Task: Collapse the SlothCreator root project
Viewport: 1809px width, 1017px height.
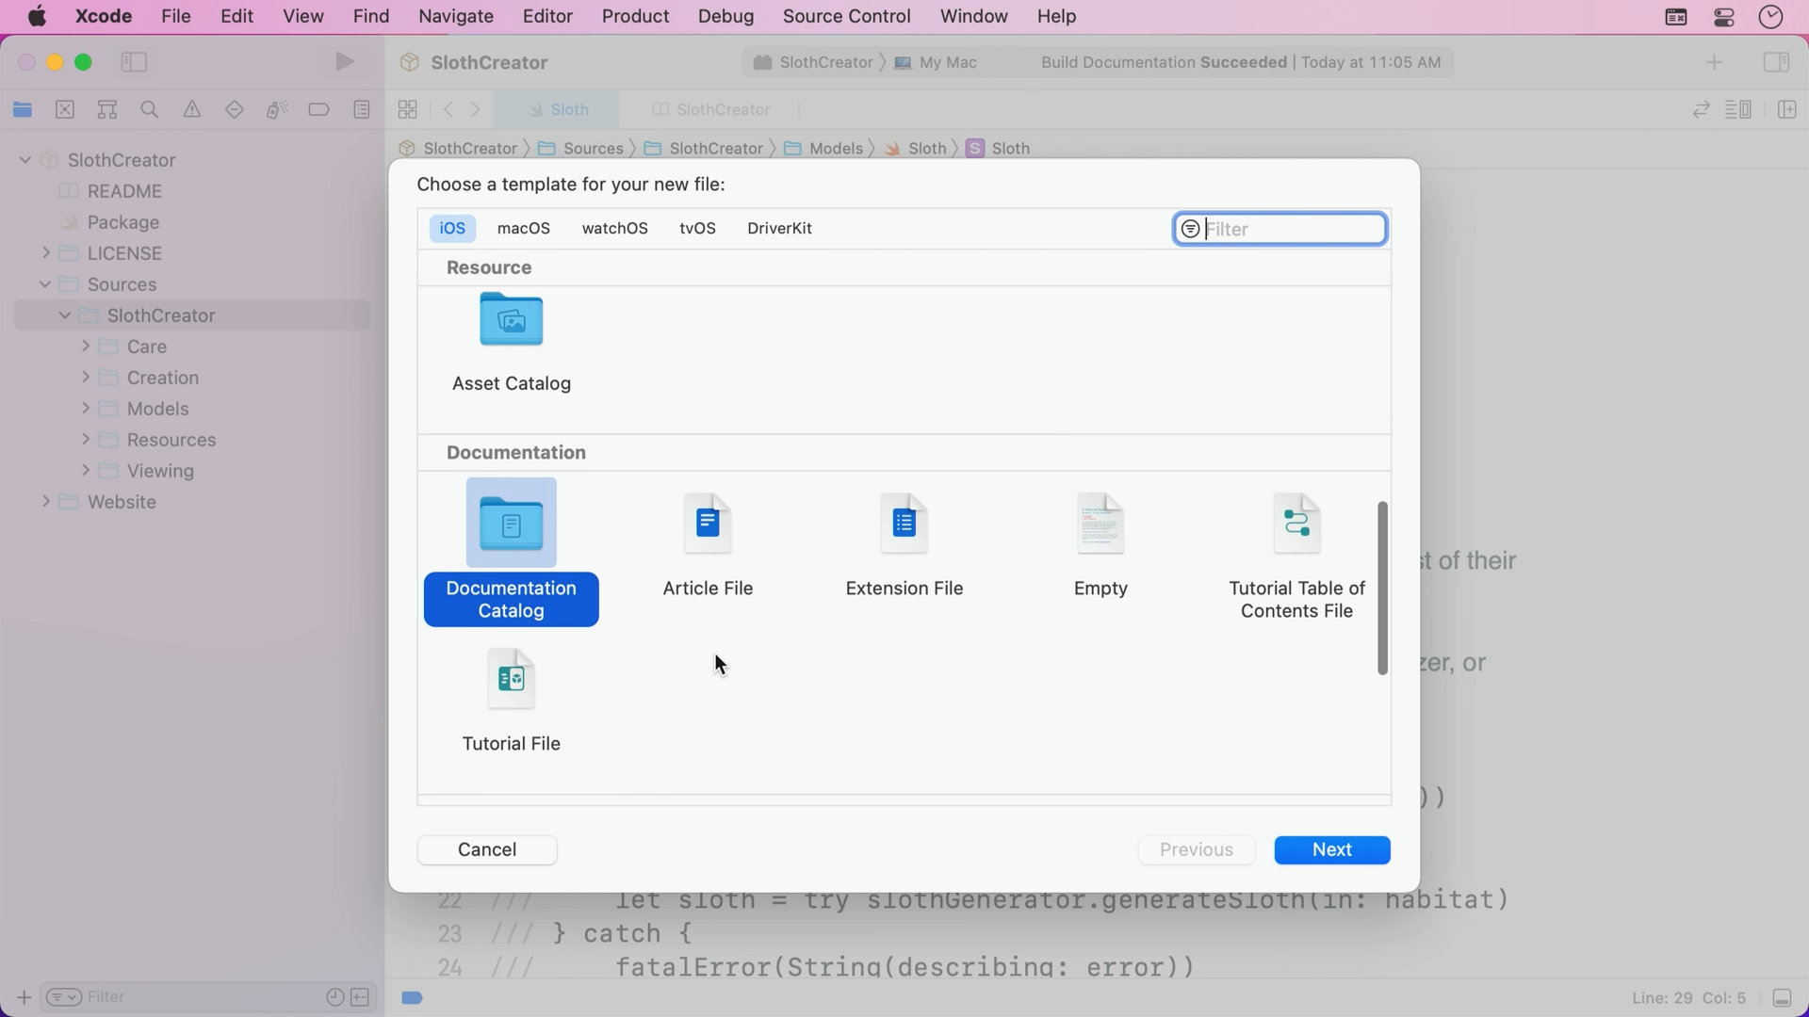Action: click(25, 160)
